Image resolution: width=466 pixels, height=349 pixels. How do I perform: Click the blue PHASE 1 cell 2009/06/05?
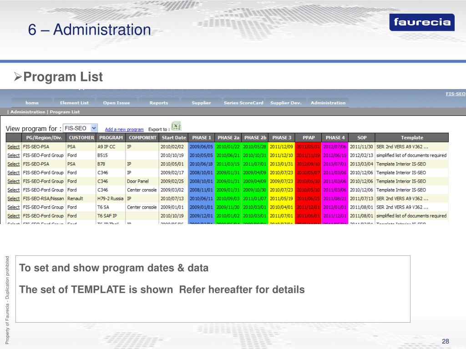(x=201, y=147)
